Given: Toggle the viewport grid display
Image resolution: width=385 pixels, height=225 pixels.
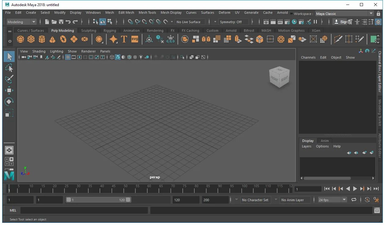Looking at the screenshot, I should [68, 57].
